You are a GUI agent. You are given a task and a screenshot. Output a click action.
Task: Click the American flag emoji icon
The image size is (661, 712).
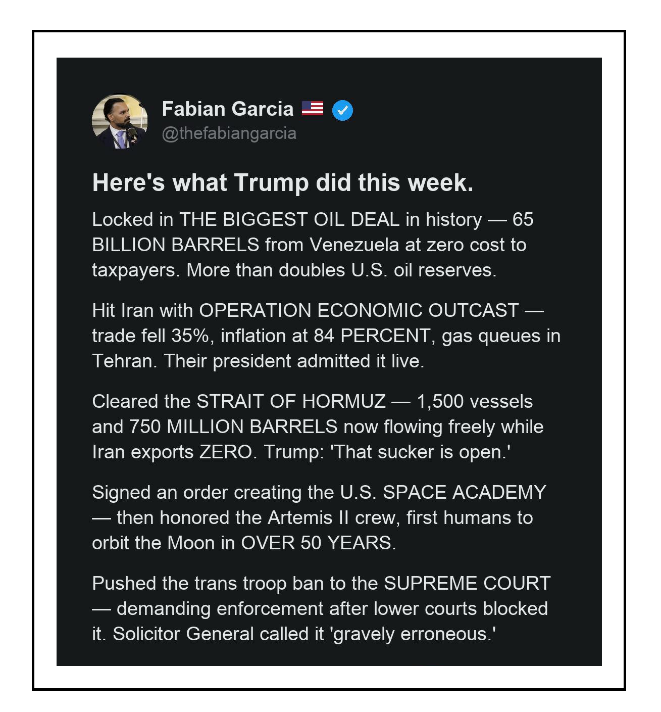coord(313,108)
